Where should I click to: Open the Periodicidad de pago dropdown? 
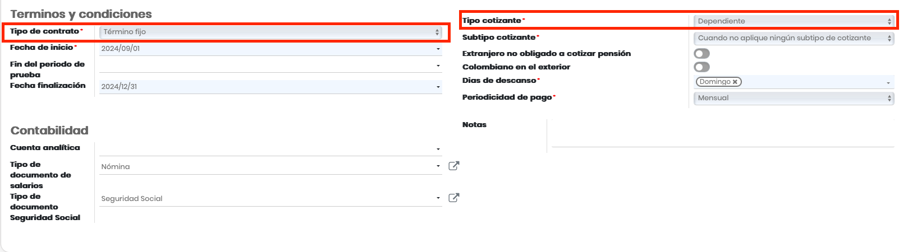(794, 98)
